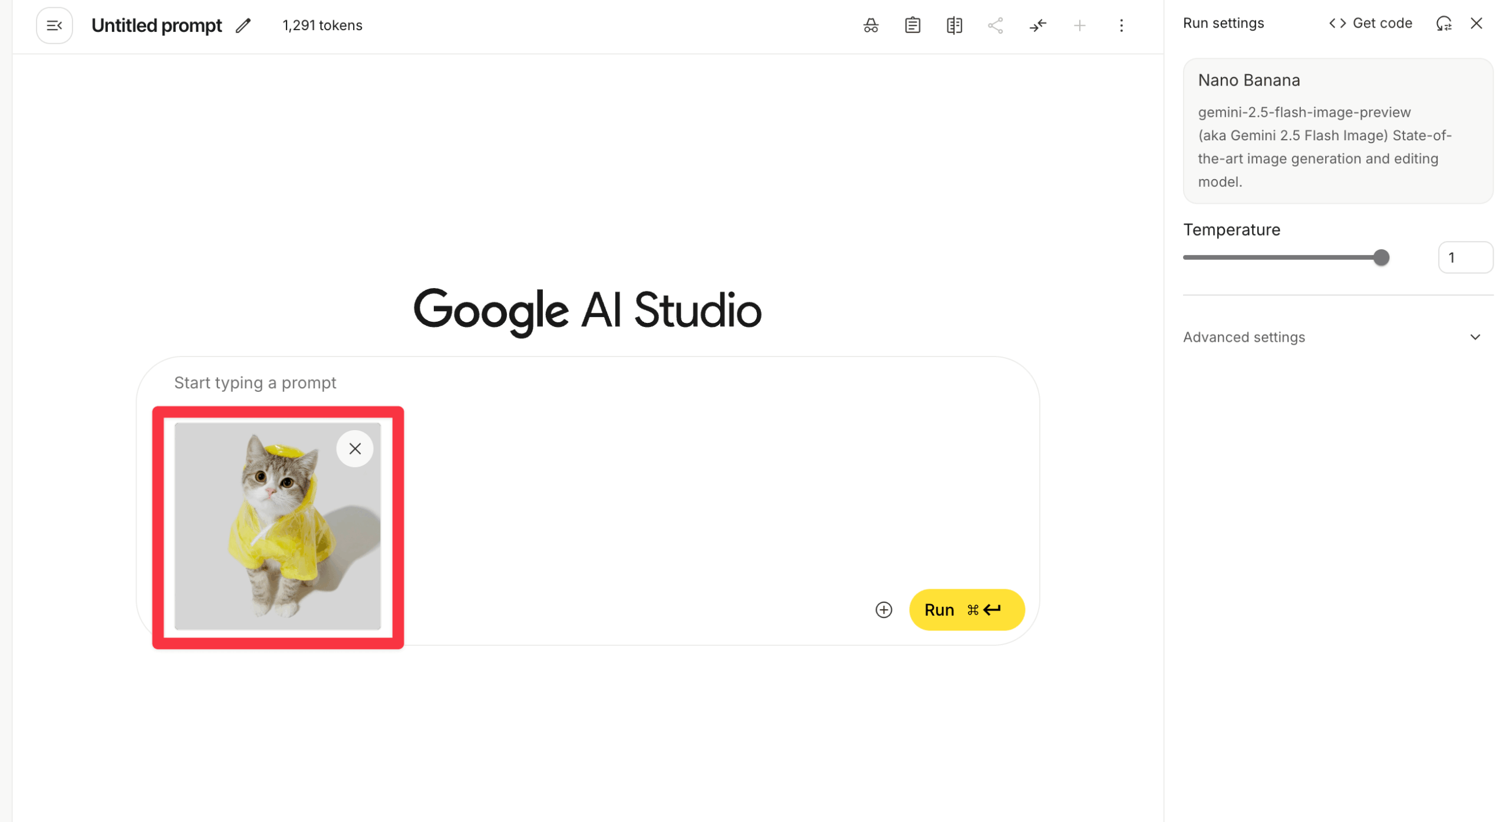Screen dimensions: 1509x822
Task: Remove the attached cat image
Action: [354, 449]
